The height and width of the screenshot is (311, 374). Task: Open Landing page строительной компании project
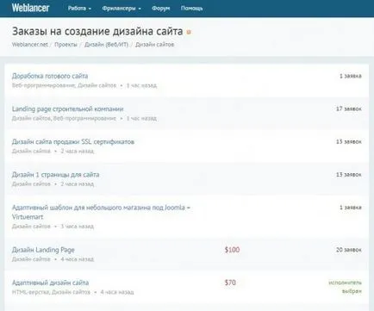pos(68,109)
